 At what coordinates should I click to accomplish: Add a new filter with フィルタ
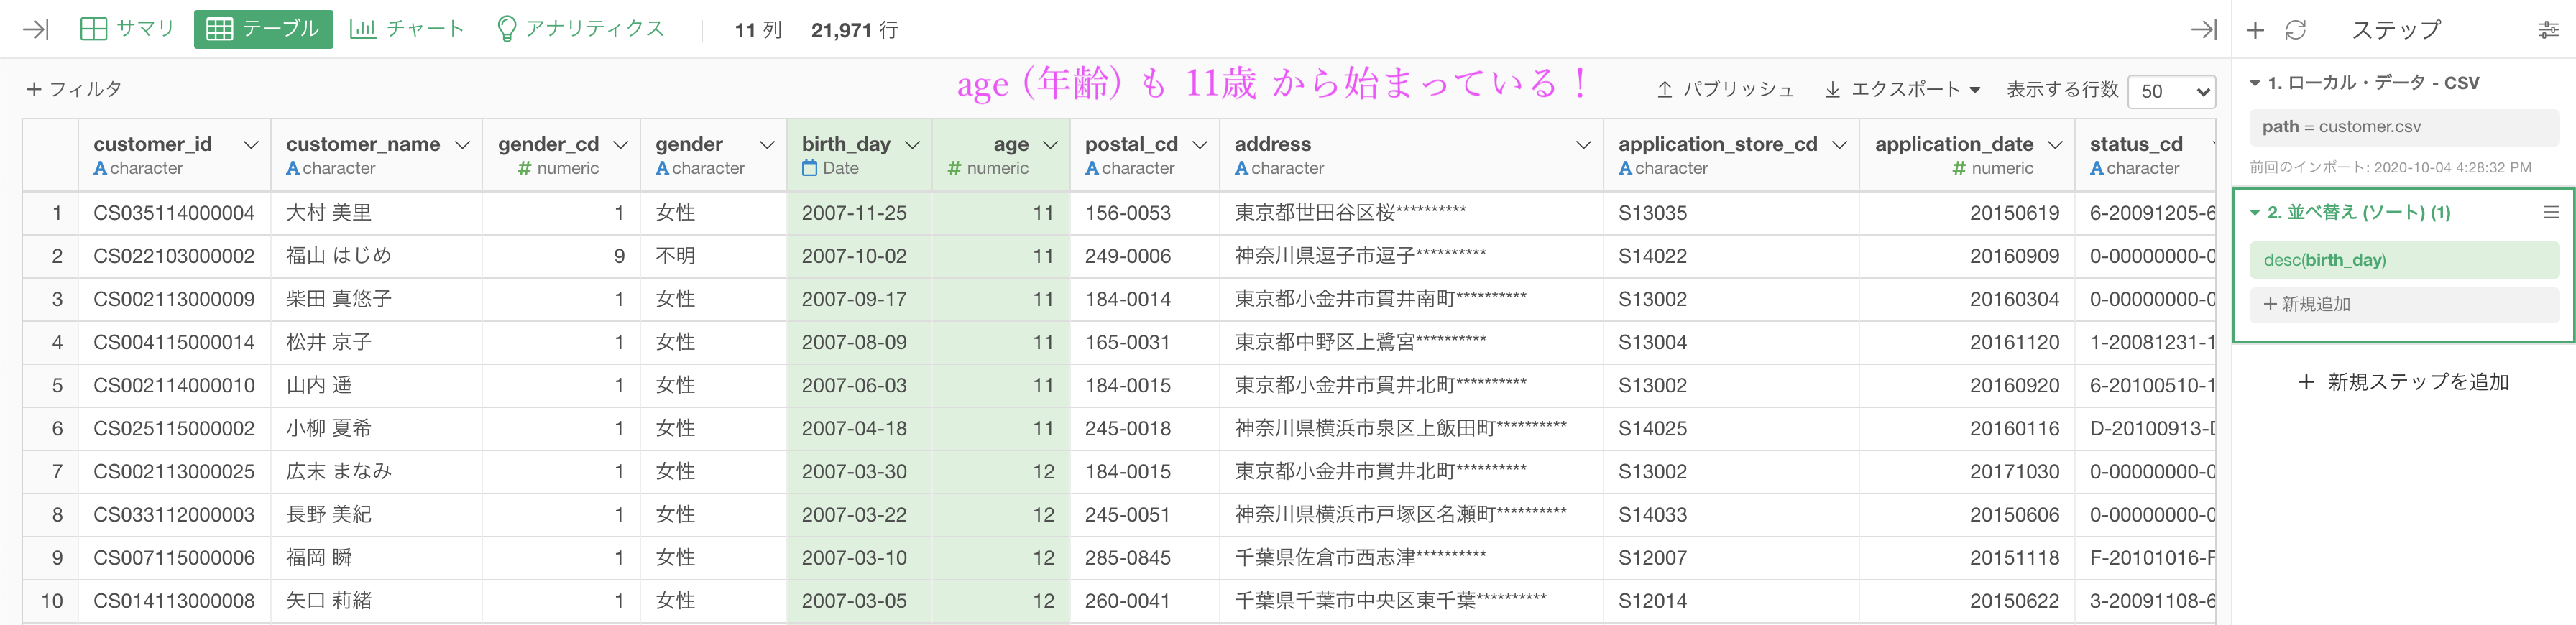point(74,89)
